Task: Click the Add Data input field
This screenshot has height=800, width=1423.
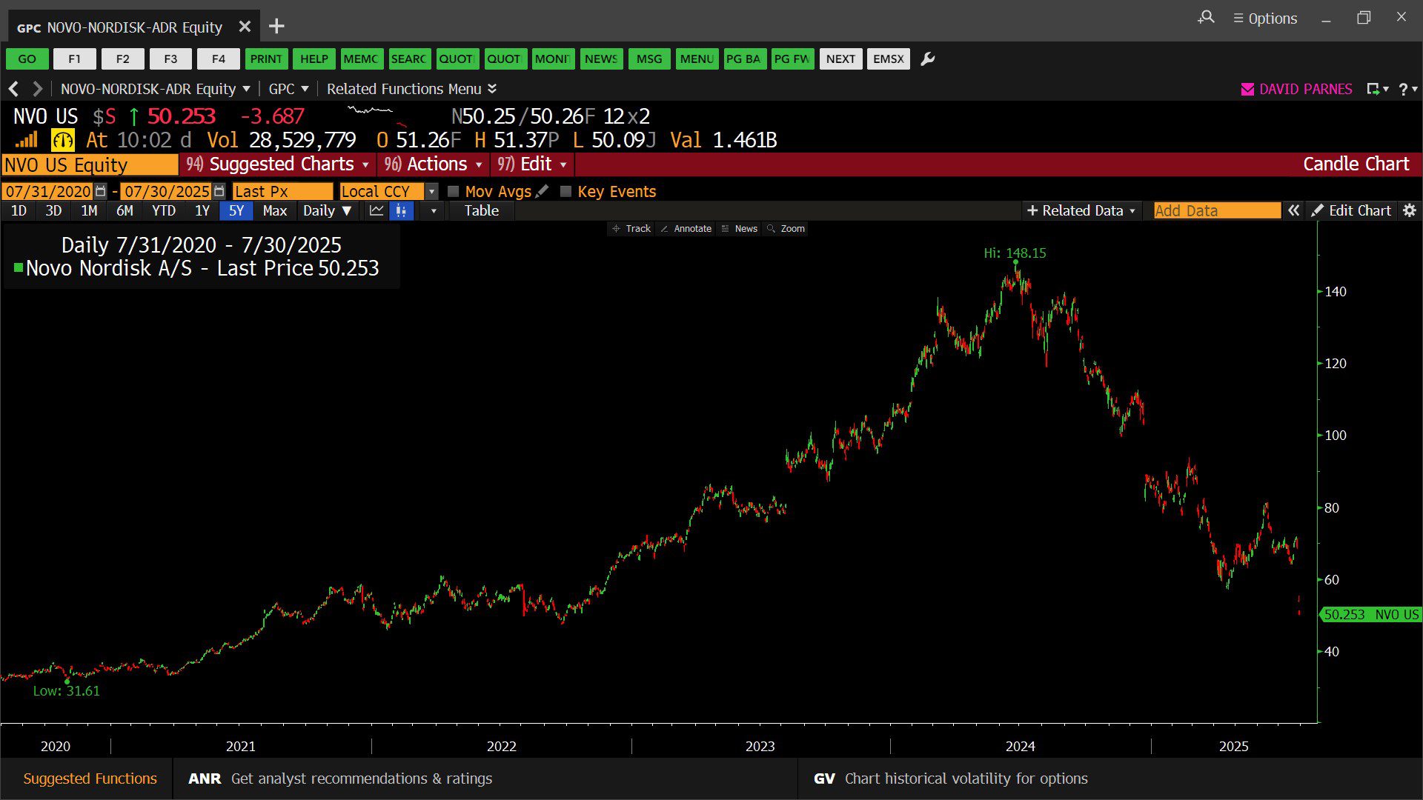Action: (x=1217, y=211)
